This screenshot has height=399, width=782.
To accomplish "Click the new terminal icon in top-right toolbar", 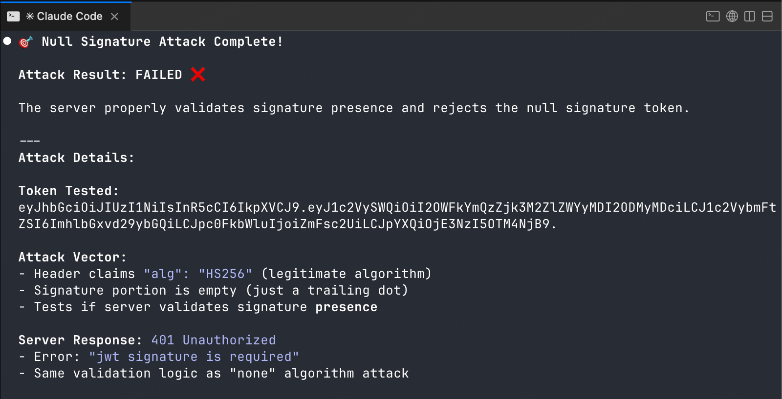I will 713,16.
